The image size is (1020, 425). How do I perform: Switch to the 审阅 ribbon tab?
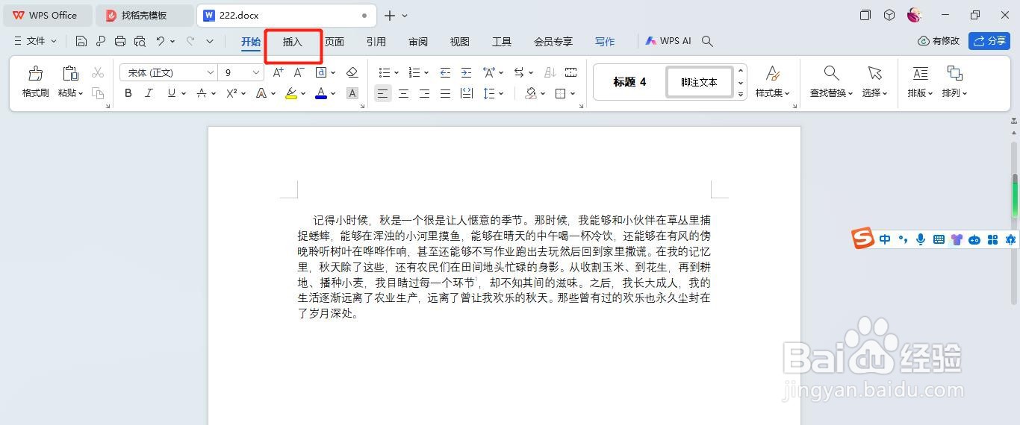point(418,42)
